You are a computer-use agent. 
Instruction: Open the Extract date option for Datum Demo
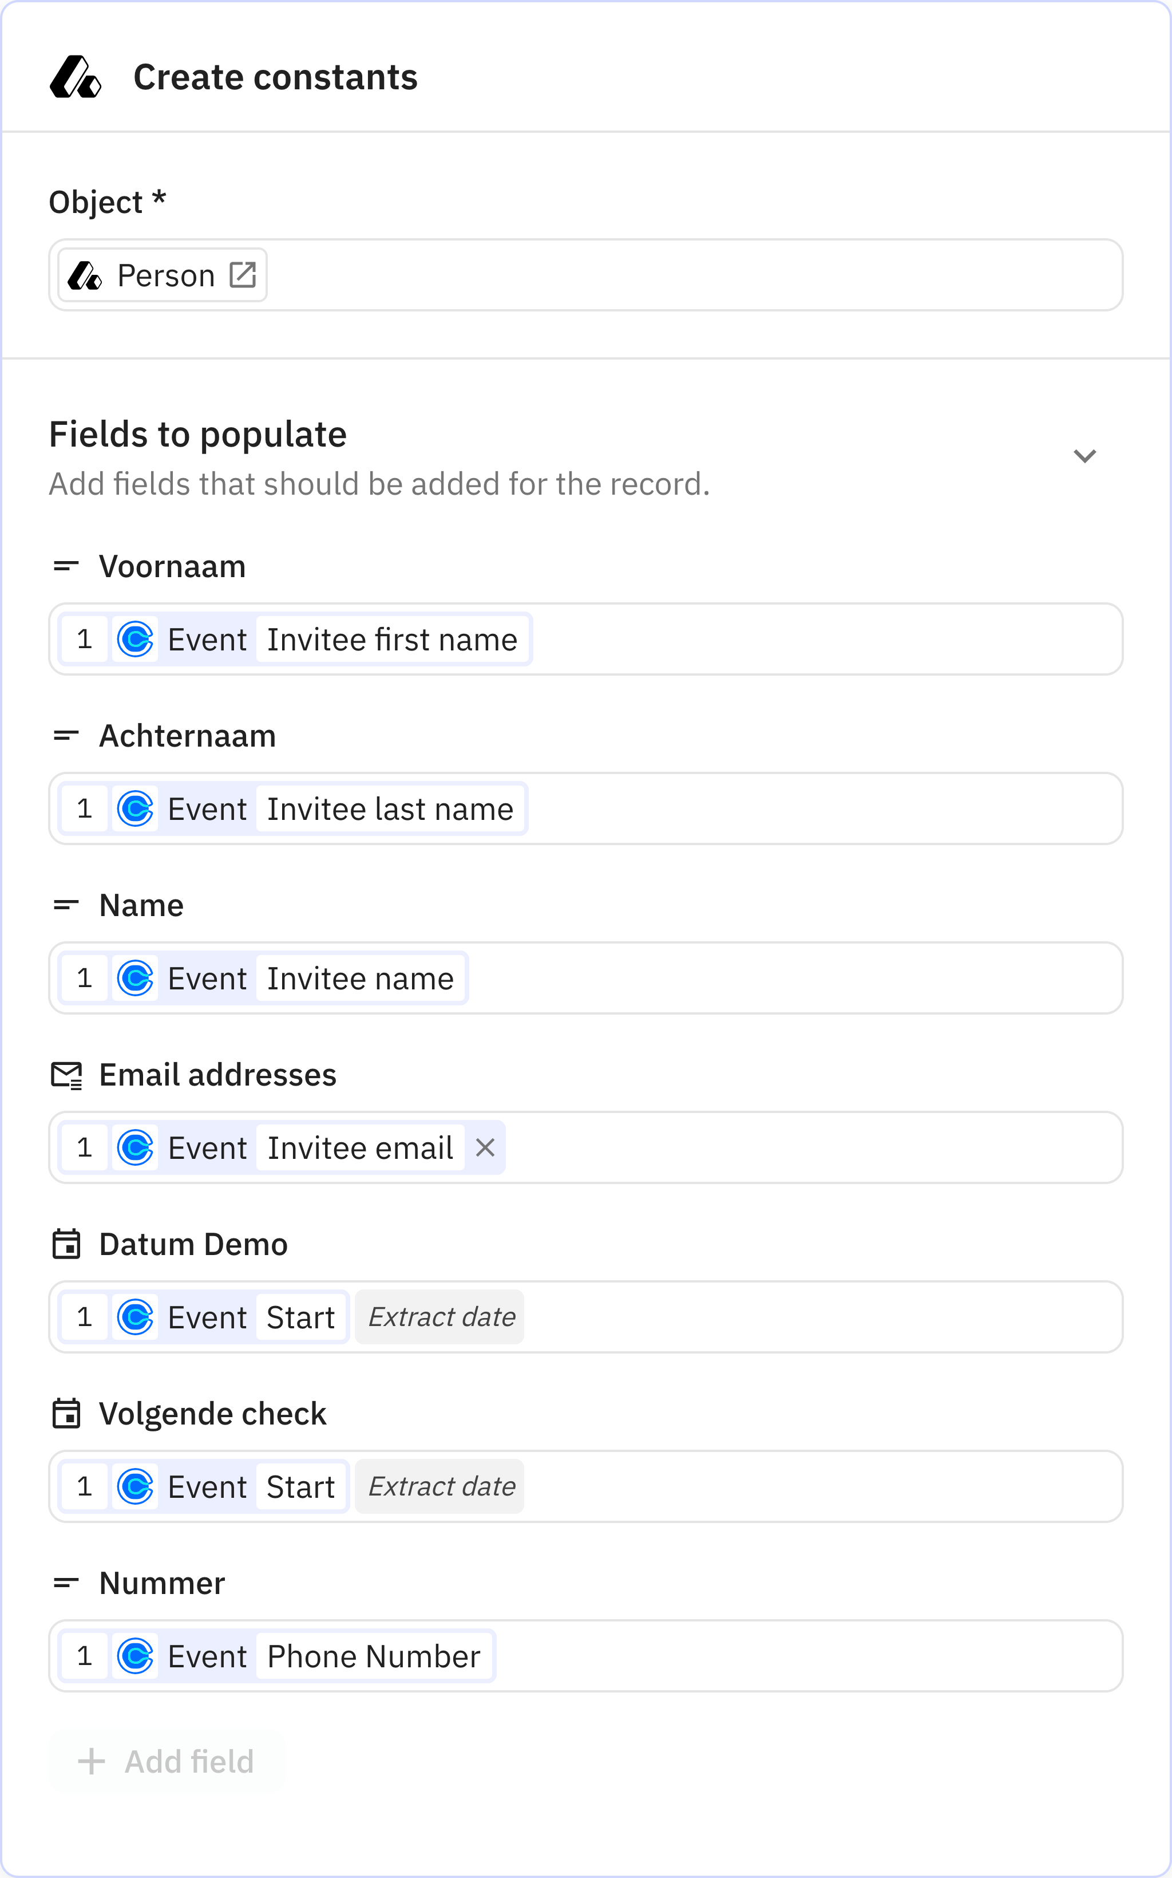tap(439, 1317)
